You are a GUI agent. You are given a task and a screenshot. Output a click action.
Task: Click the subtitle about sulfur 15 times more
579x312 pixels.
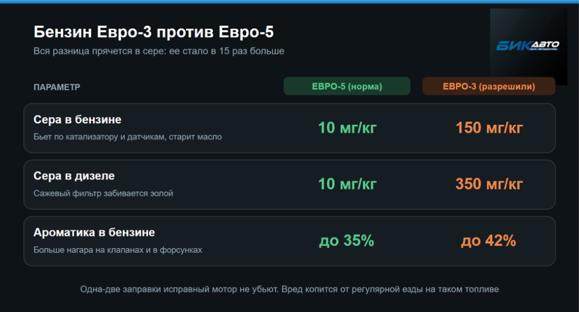[159, 51]
